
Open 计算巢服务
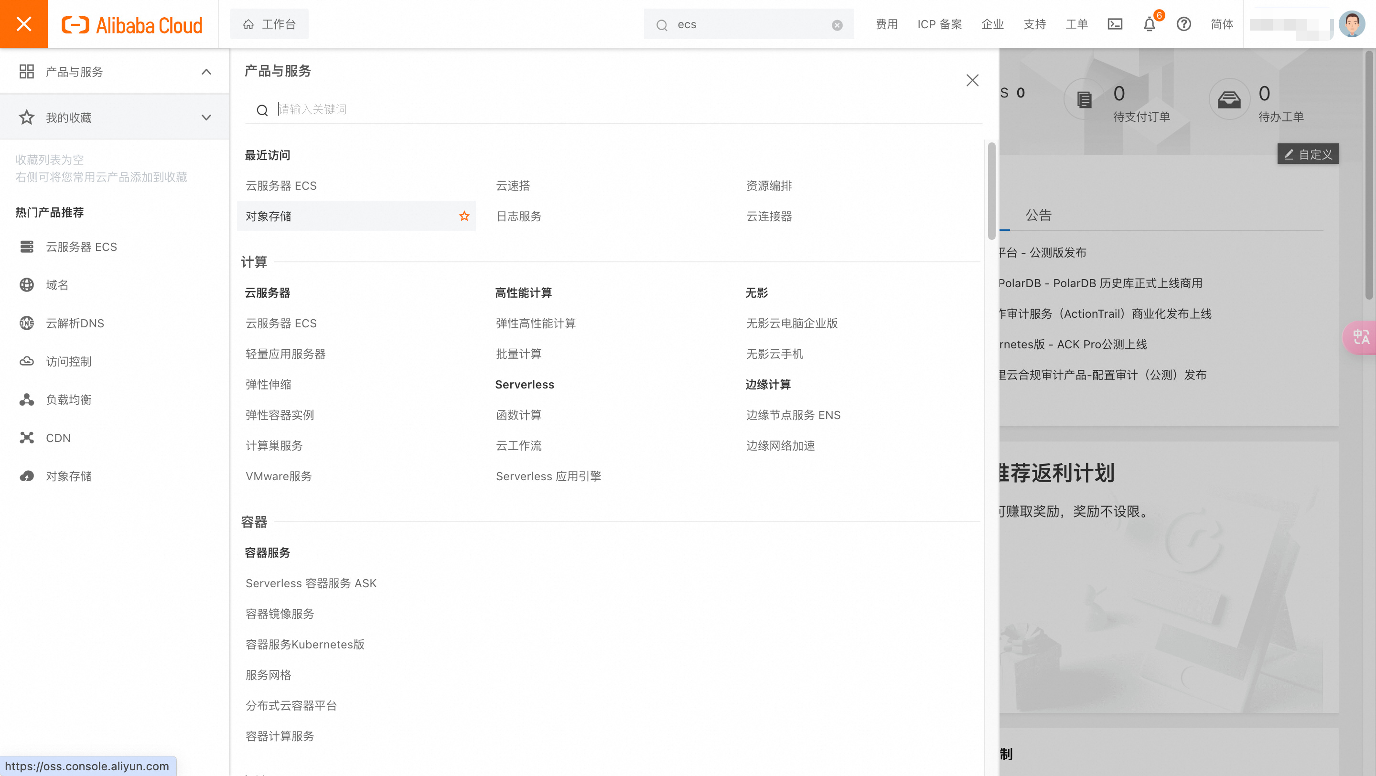click(x=274, y=445)
